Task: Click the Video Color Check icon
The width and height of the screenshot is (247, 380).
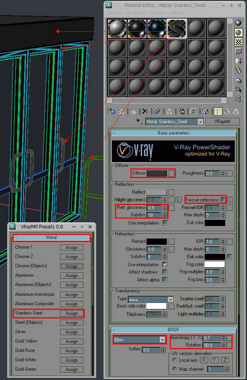Action: (238, 61)
